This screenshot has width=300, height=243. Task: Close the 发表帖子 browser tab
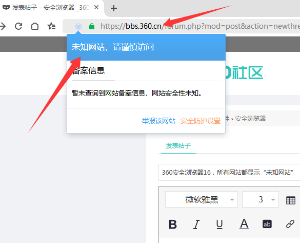pyautogui.click(x=96, y=8)
